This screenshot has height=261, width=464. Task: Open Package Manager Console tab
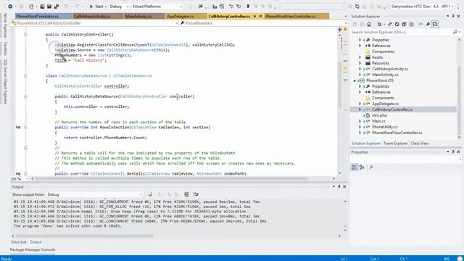(32, 249)
